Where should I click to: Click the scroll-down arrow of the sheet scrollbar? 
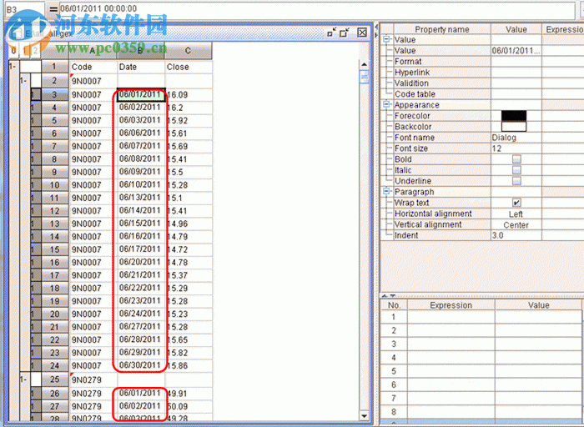(365, 416)
